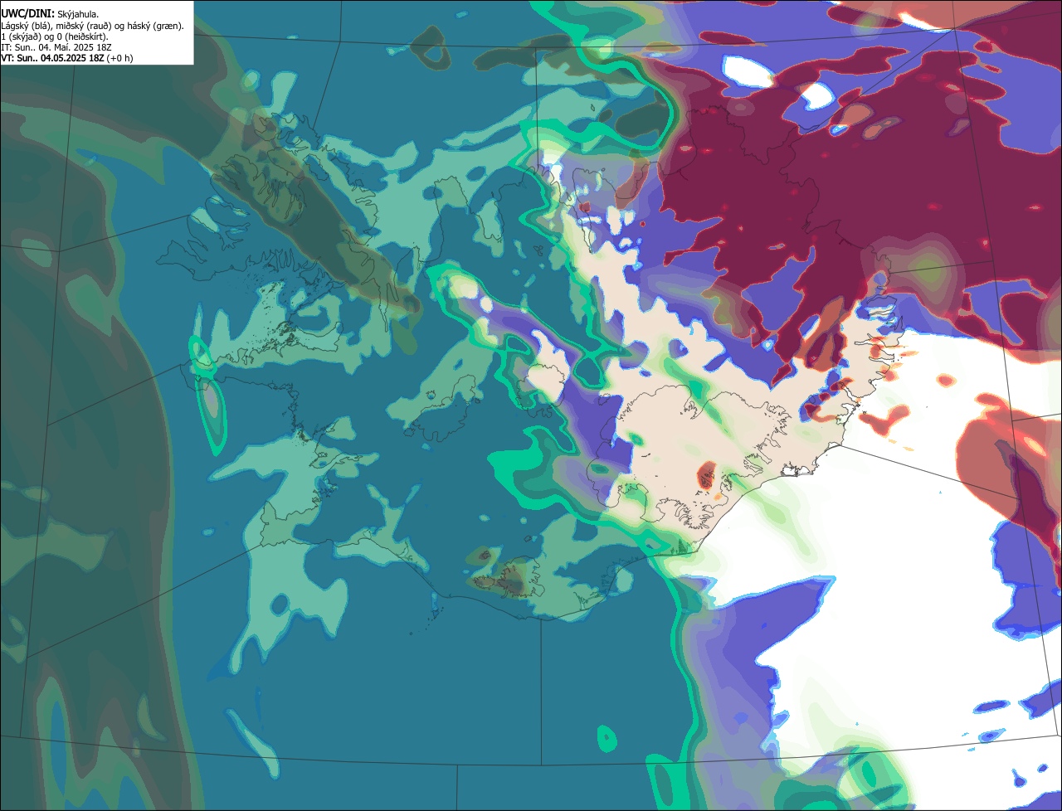This screenshot has height=811, width=1062.
Task: Click the "háský (græn)." legend text
Action: tap(155, 27)
